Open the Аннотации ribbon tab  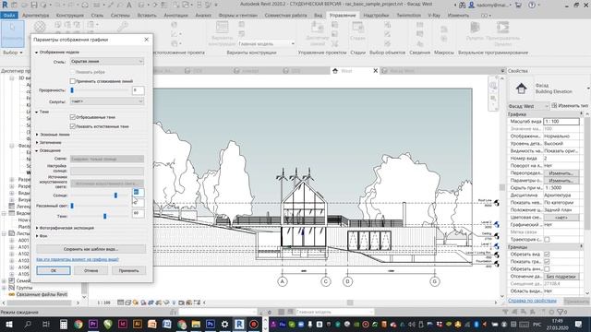(x=175, y=16)
